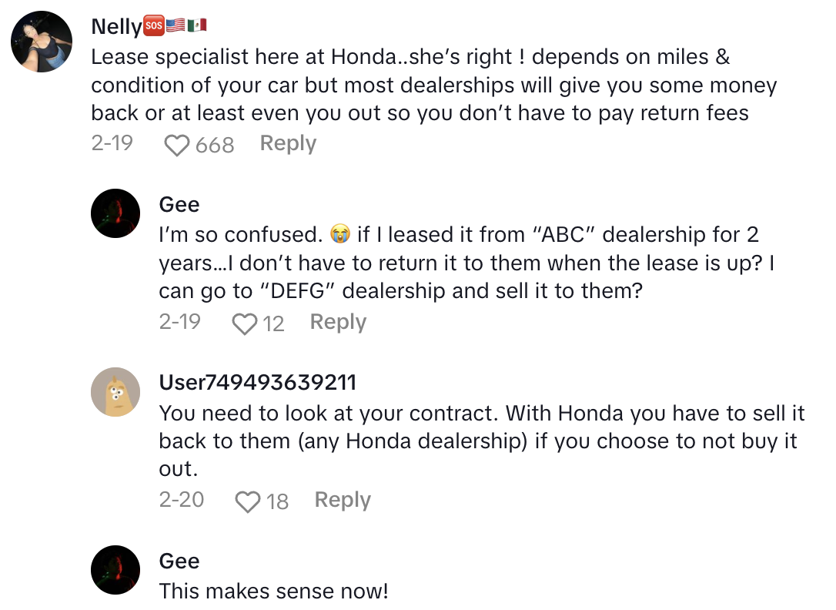
Task: Click the SOS emoji next to Nelly's name
Action: [153, 25]
